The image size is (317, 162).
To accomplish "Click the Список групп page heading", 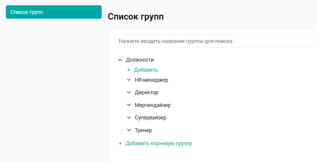I will pyautogui.click(x=136, y=17).
